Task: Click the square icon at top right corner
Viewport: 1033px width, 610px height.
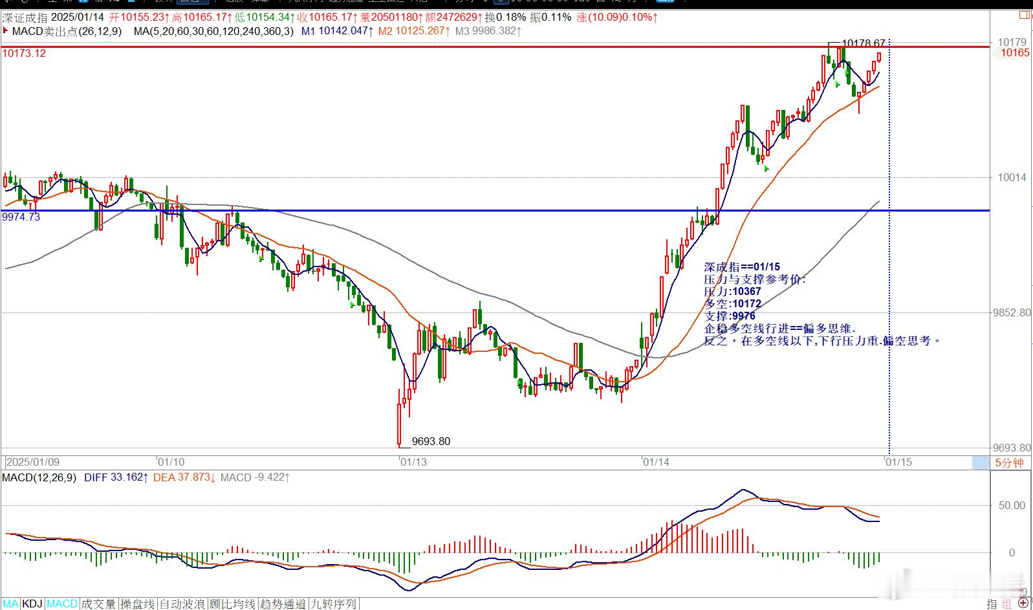Action: pos(1025,14)
